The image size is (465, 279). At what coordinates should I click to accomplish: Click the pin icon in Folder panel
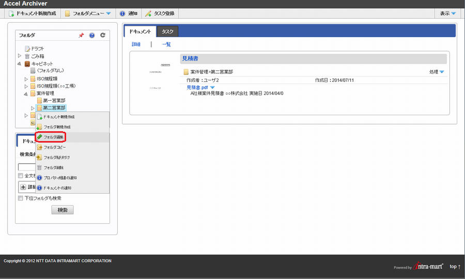[81, 35]
